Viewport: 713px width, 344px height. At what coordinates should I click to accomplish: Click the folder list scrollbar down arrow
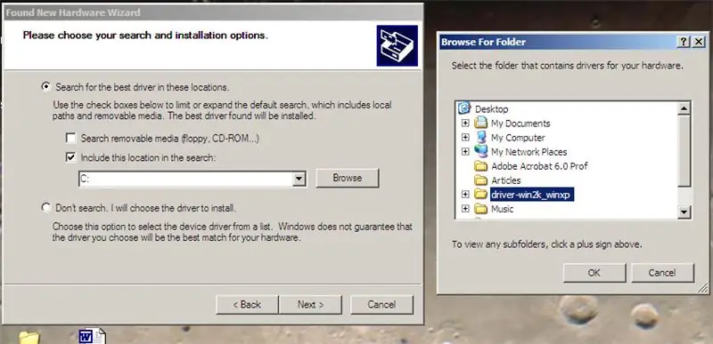click(684, 212)
